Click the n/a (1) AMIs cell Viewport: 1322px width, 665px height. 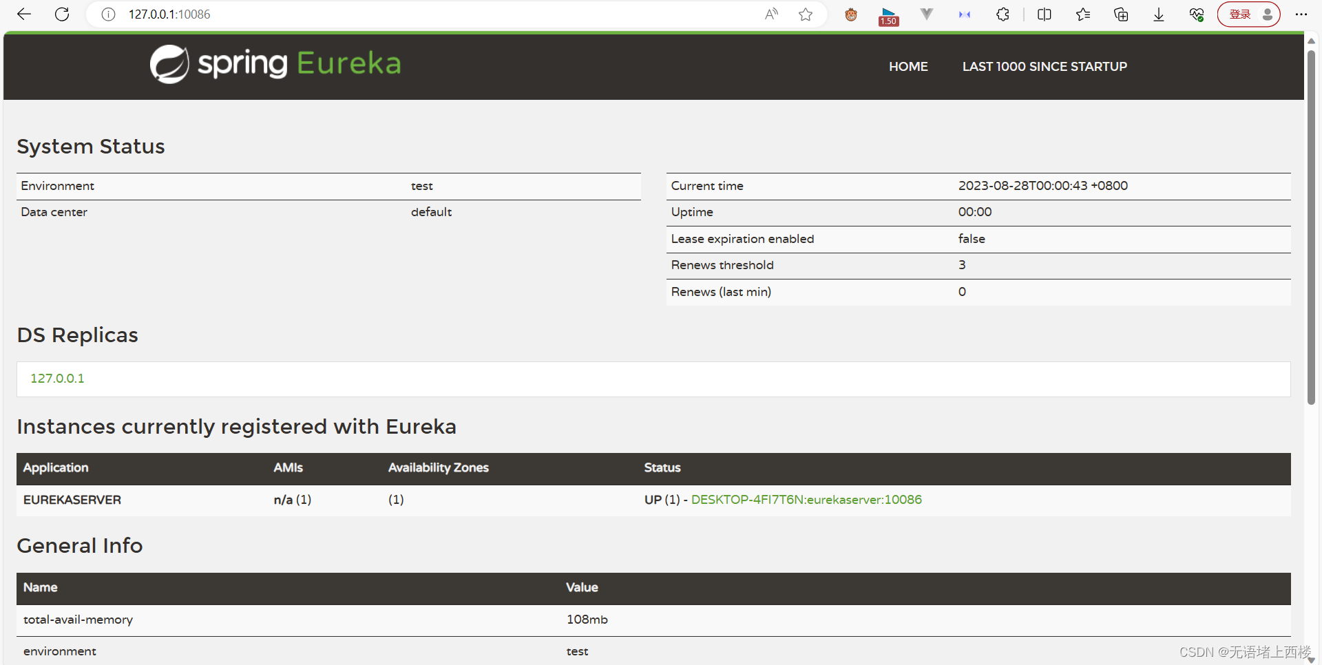293,500
